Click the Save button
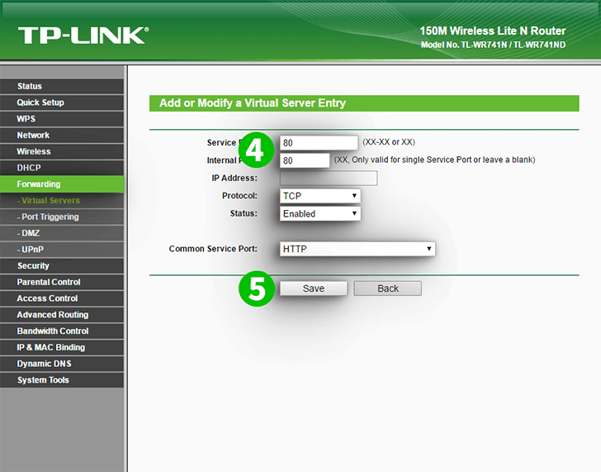The width and height of the screenshot is (601, 472). [314, 288]
